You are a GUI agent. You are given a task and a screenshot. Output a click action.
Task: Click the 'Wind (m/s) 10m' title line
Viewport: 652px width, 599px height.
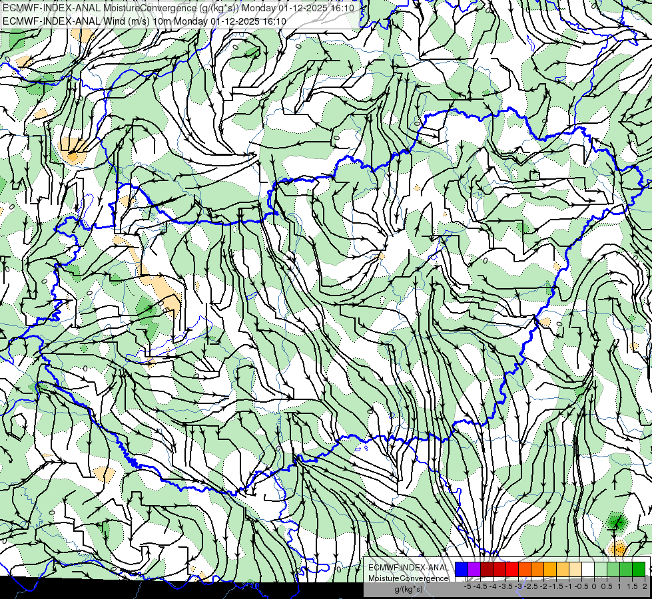(145, 21)
